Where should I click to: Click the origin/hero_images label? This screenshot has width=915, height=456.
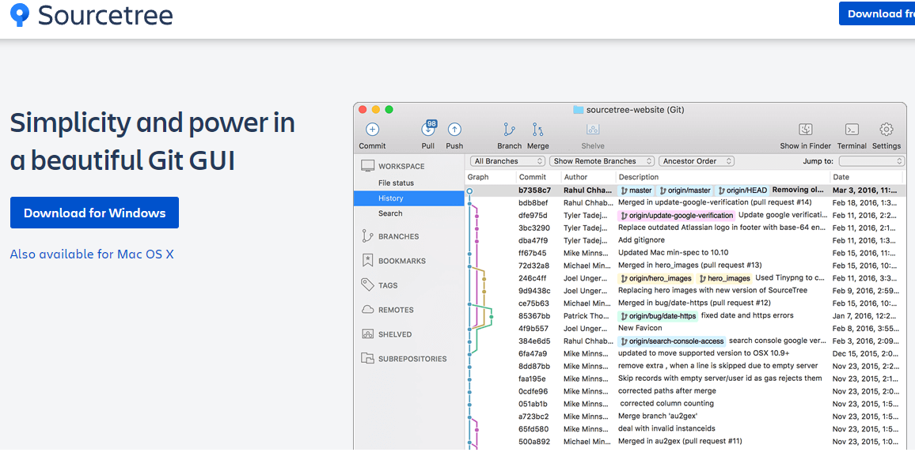pyautogui.click(x=656, y=278)
